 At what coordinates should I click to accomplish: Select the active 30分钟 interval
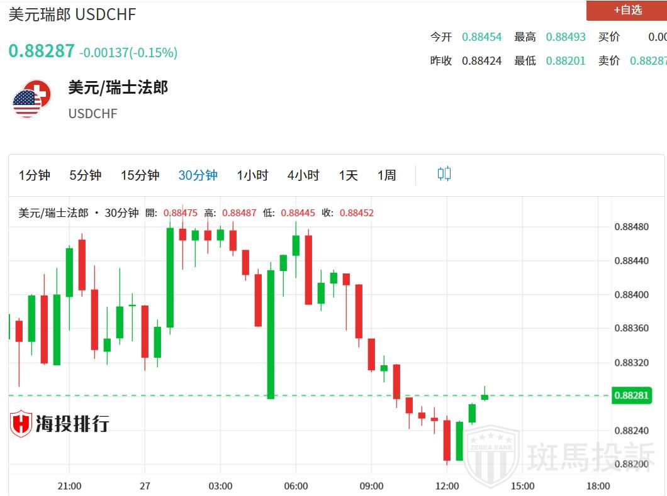(x=198, y=175)
